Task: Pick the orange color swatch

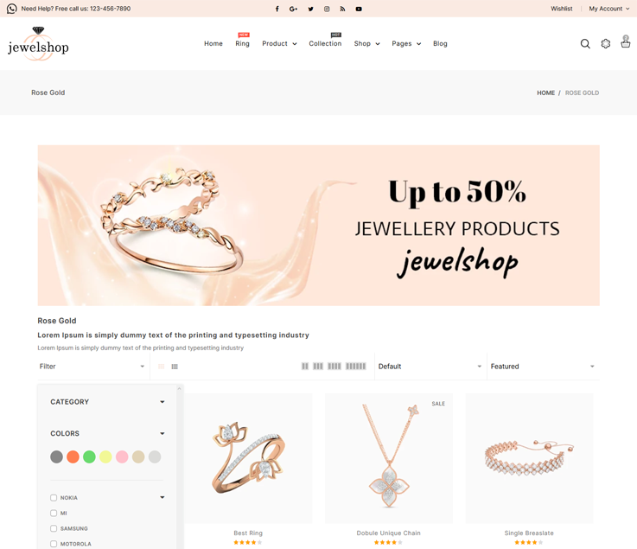Action: (73, 456)
